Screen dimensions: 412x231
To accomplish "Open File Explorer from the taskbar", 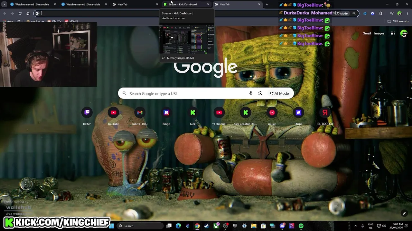I will 254,226.
